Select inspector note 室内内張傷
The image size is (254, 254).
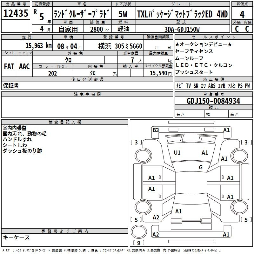click(x=14, y=128)
